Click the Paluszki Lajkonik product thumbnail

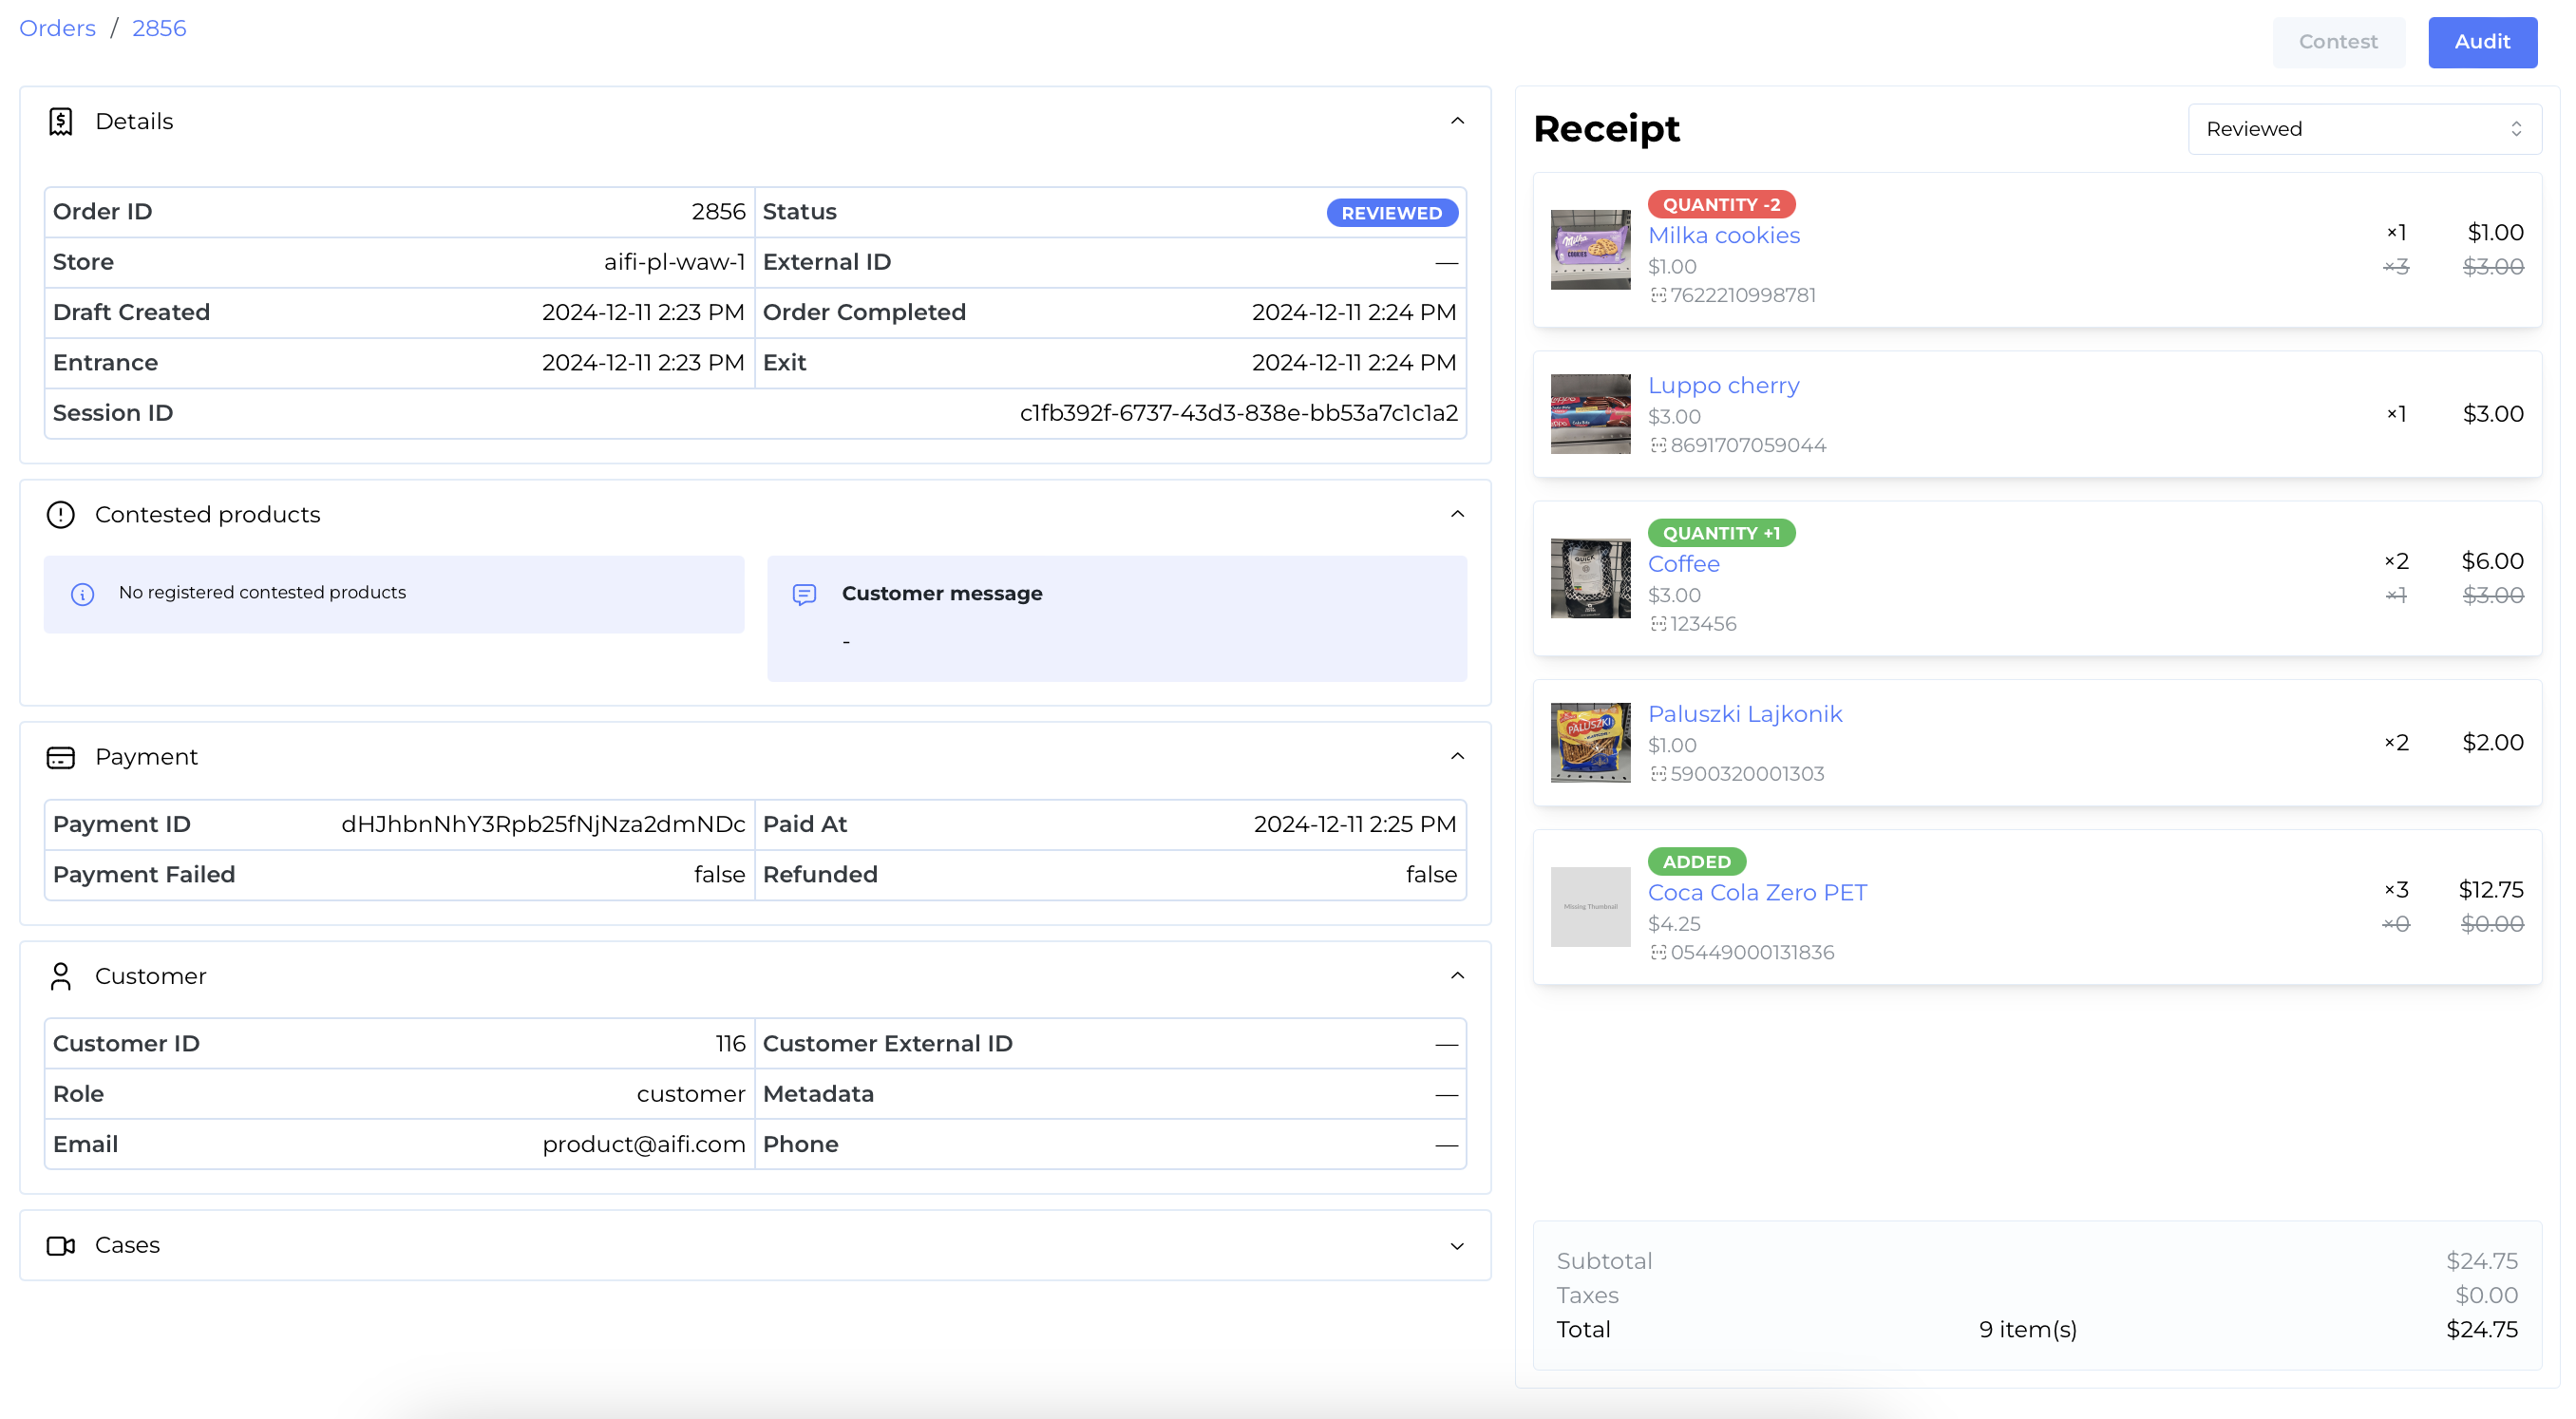tap(1590, 743)
